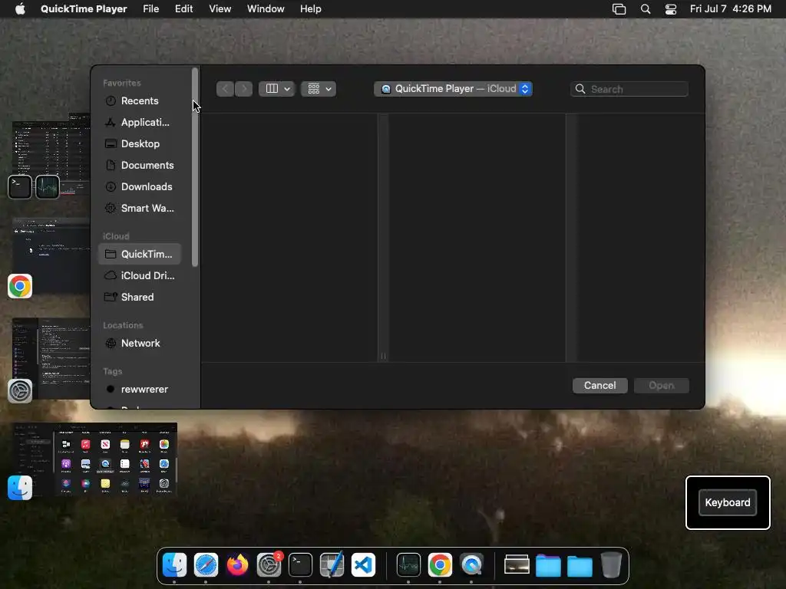Open the Desktop folder in sidebar
Image resolution: width=786 pixels, height=589 pixels.
(x=140, y=143)
